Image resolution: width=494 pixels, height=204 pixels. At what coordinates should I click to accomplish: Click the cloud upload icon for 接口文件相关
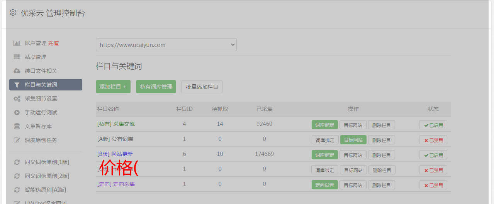point(17,71)
